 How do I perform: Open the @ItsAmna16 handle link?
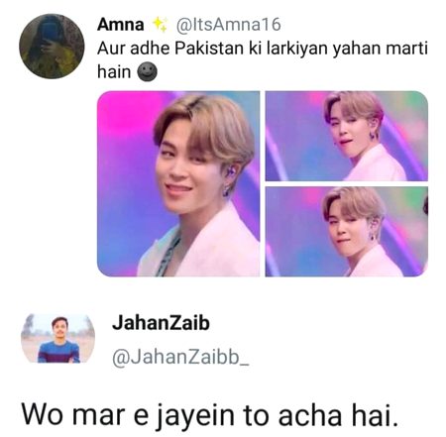pos(229,25)
